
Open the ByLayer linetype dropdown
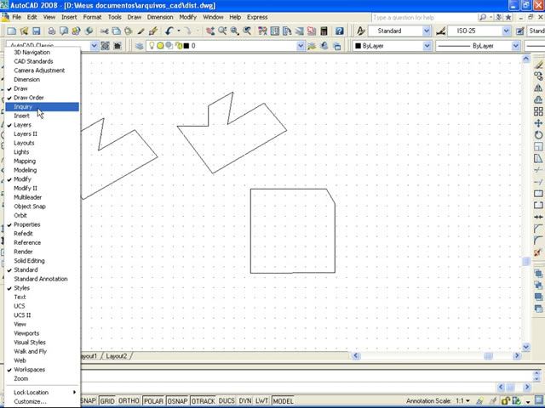point(516,46)
